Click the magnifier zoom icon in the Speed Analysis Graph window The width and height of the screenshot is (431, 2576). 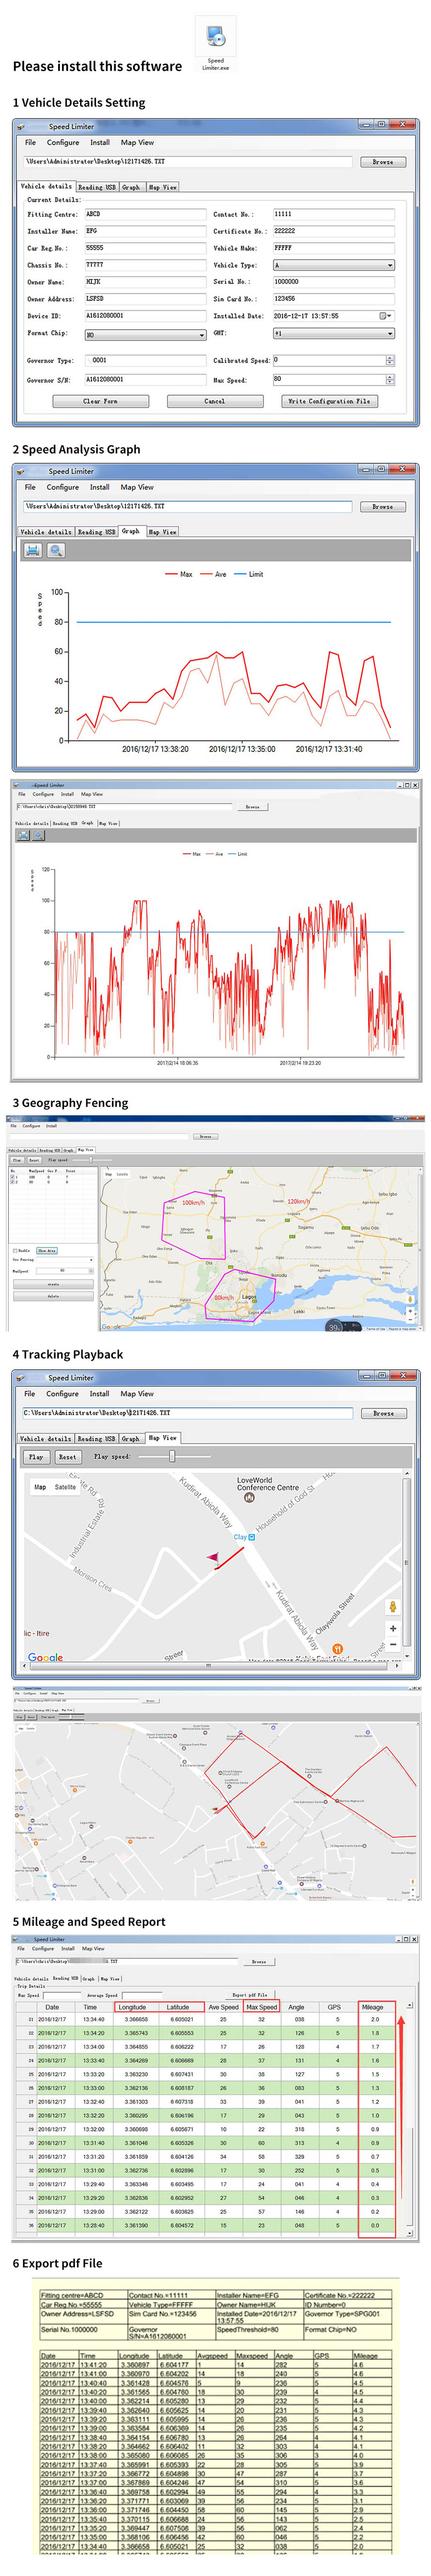(x=56, y=550)
